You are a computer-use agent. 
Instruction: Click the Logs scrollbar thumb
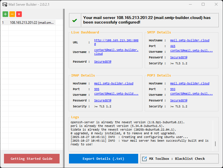tap(215, 144)
